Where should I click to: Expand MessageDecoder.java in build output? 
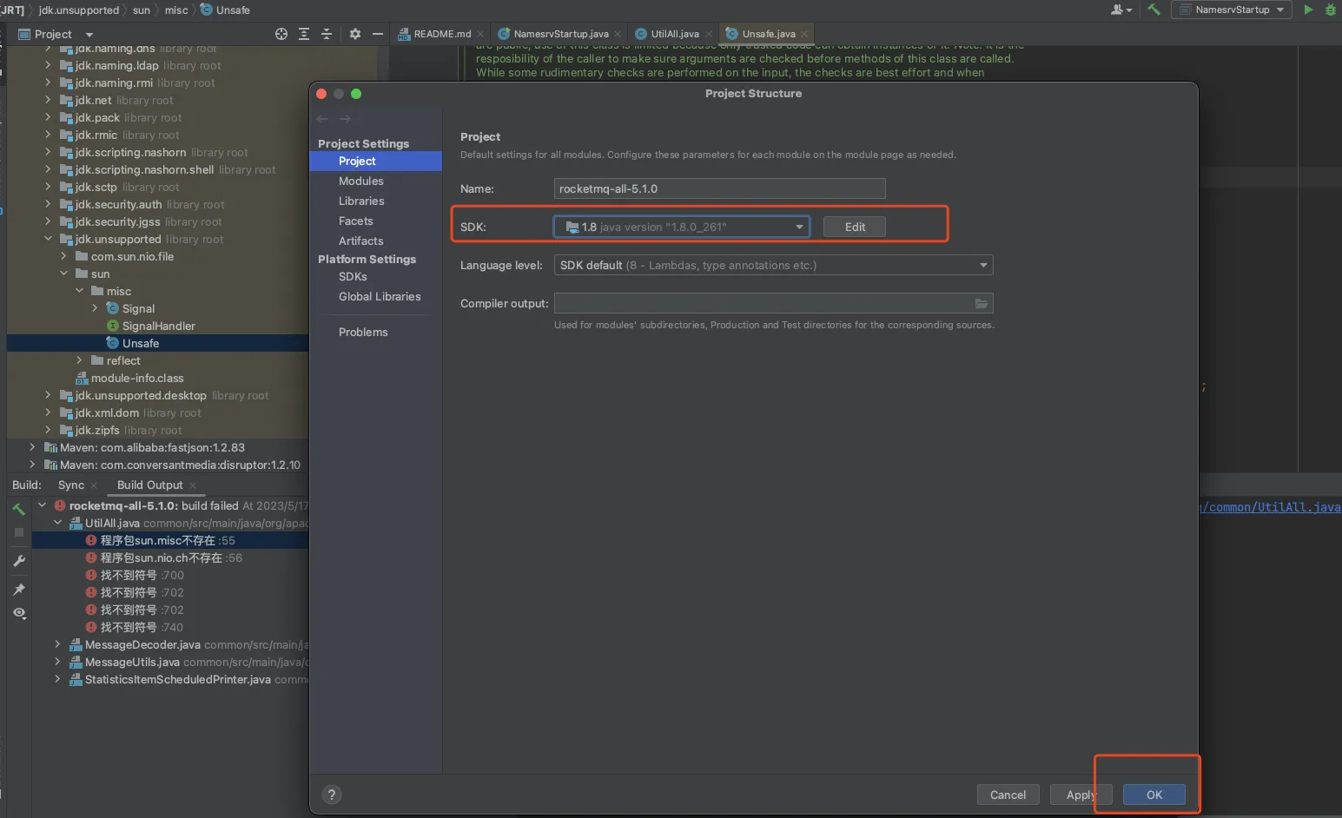click(57, 644)
